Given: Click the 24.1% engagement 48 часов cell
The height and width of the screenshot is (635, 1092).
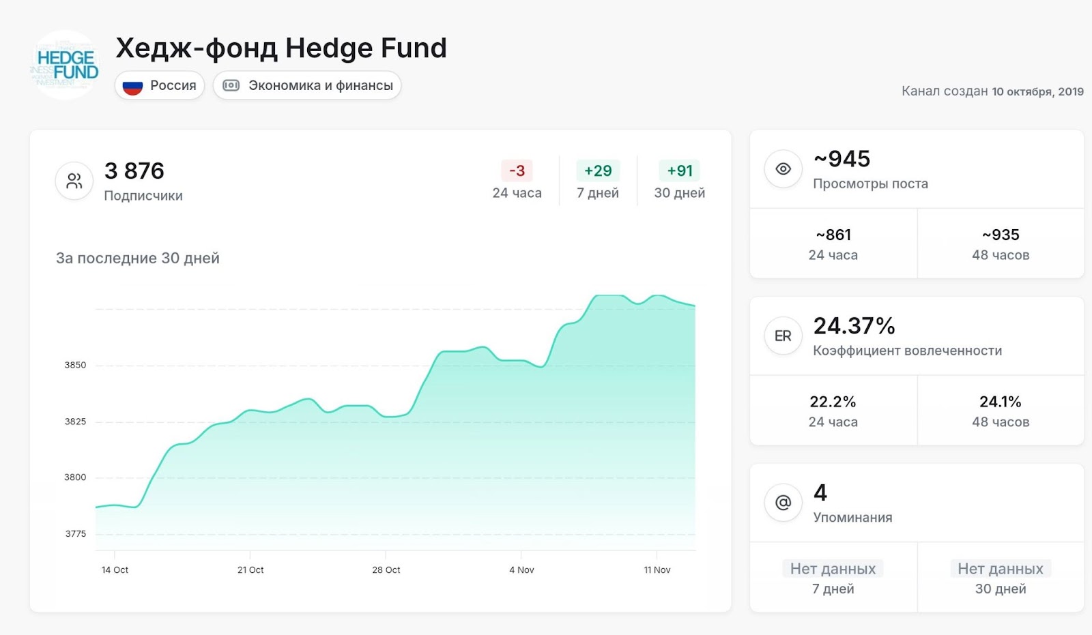Looking at the screenshot, I should pos(1001,411).
